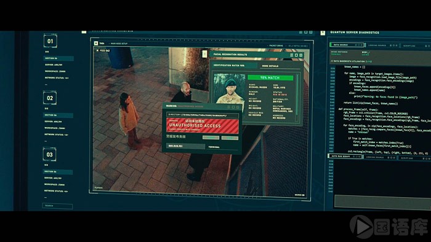Click the right button in the warning dialog
The height and width of the screenshot is (242, 431).
(x=230, y=138)
